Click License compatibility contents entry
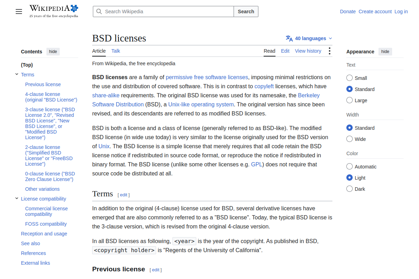Image resolution: width=419 pixels, height=279 pixels. click(43, 199)
